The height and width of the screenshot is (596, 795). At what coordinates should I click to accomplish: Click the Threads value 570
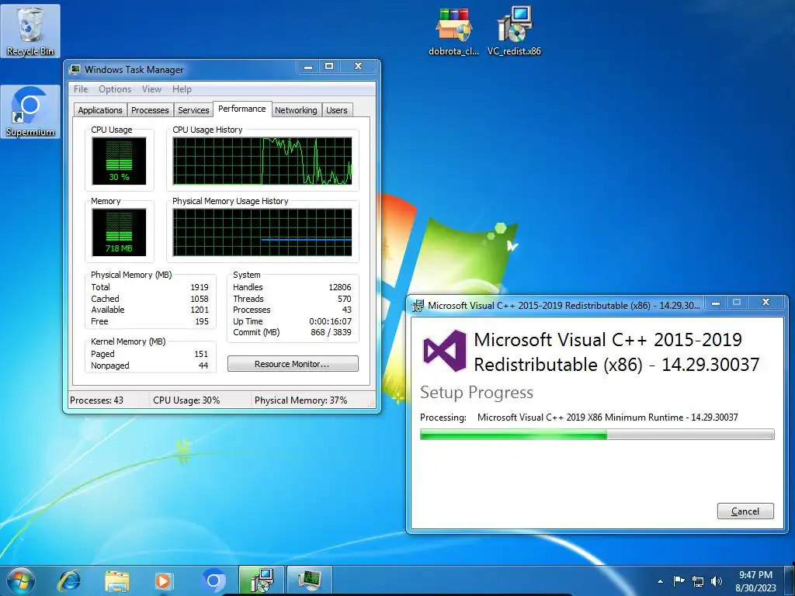pos(344,299)
